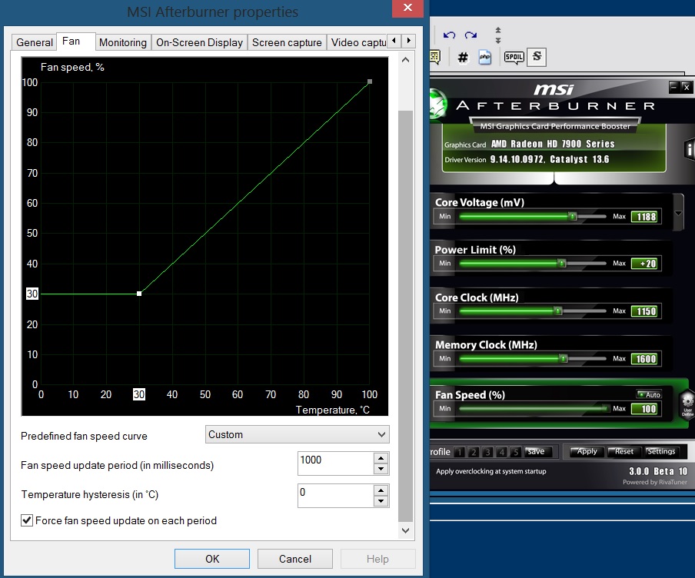Open the Video capture tab
This screenshot has width=695, height=578.
point(357,42)
